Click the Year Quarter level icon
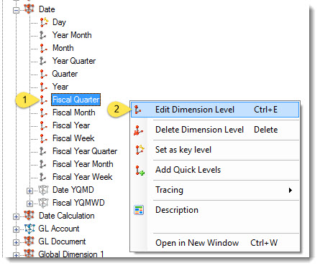The image size is (320, 268). (43, 61)
